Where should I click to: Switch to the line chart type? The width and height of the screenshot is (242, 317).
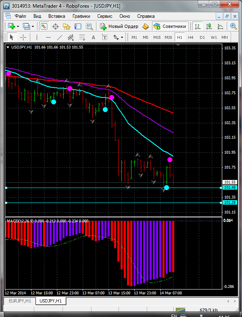(x=220, y=26)
